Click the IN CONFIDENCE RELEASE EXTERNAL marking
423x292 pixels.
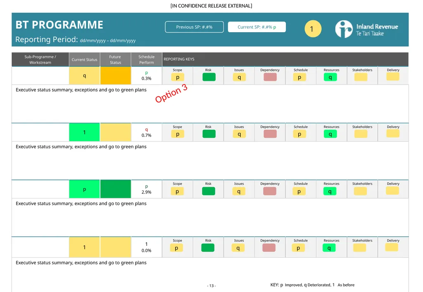(211, 6)
